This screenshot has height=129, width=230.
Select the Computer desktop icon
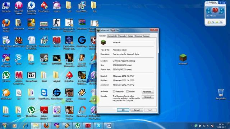(x=6, y=7)
